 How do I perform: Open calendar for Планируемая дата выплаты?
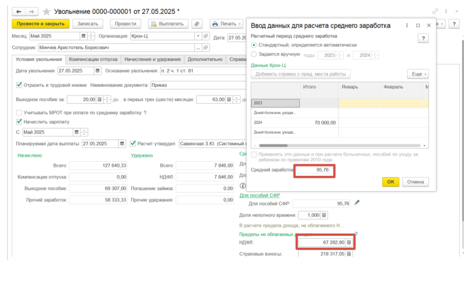122,143
